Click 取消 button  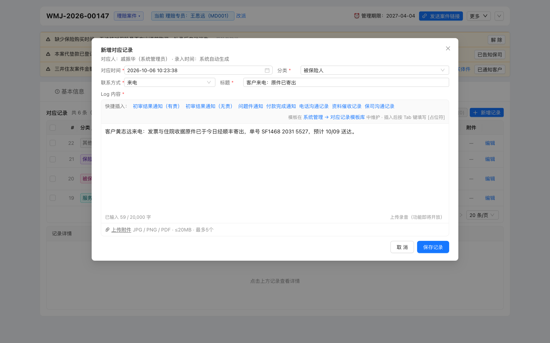(x=402, y=247)
